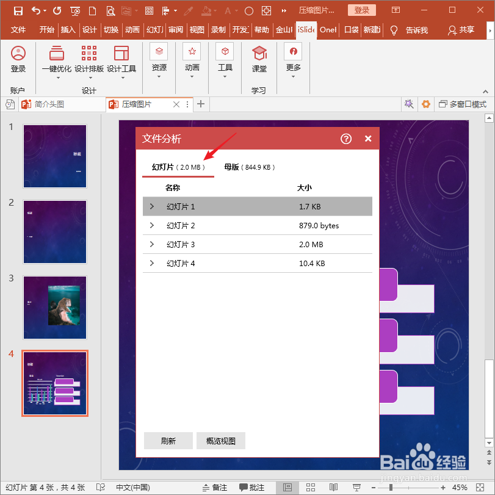Fit slide to current window icon
This screenshot has height=495, width=495.
tap(480, 488)
